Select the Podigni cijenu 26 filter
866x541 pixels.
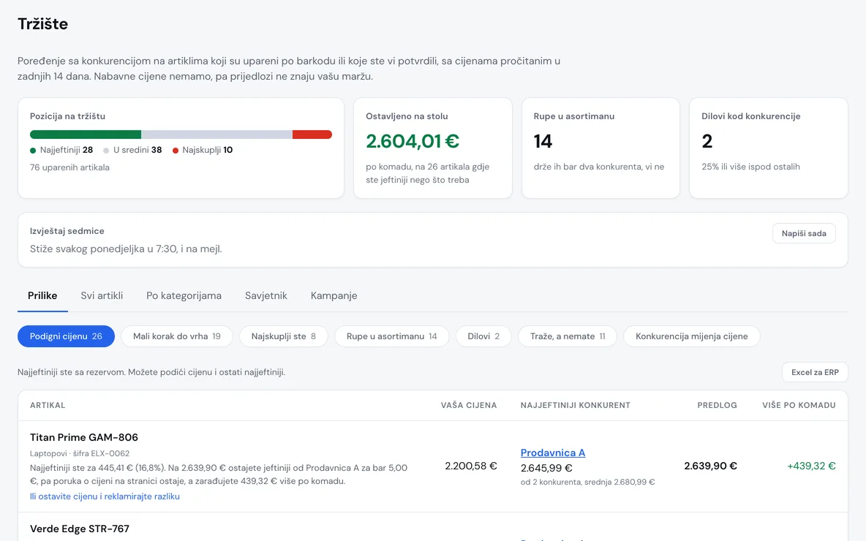tap(67, 336)
